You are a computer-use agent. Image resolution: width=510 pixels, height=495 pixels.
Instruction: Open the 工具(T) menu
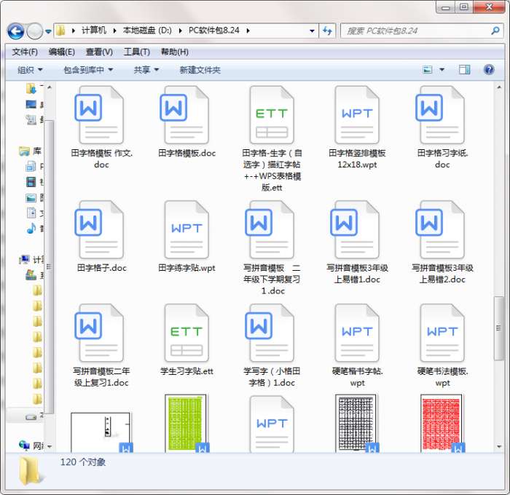[136, 52]
